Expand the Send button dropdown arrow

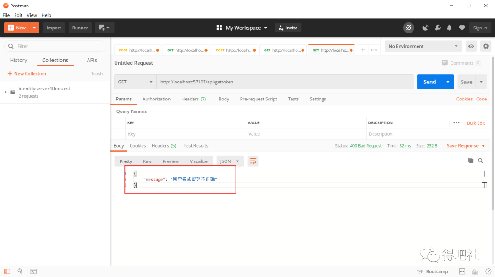448,82
